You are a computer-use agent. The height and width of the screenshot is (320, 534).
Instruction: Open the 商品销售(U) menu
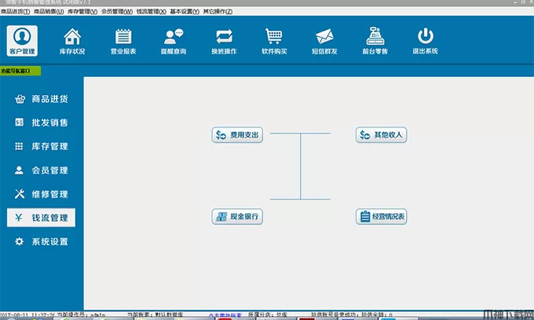pos(49,12)
